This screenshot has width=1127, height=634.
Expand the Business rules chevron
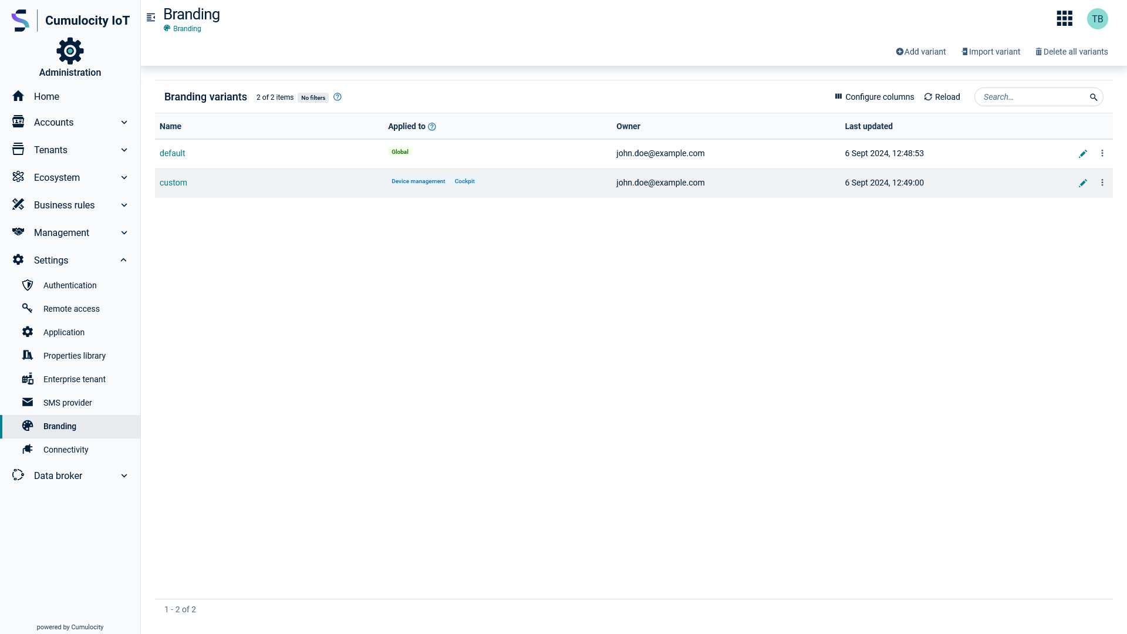pos(124,205)
